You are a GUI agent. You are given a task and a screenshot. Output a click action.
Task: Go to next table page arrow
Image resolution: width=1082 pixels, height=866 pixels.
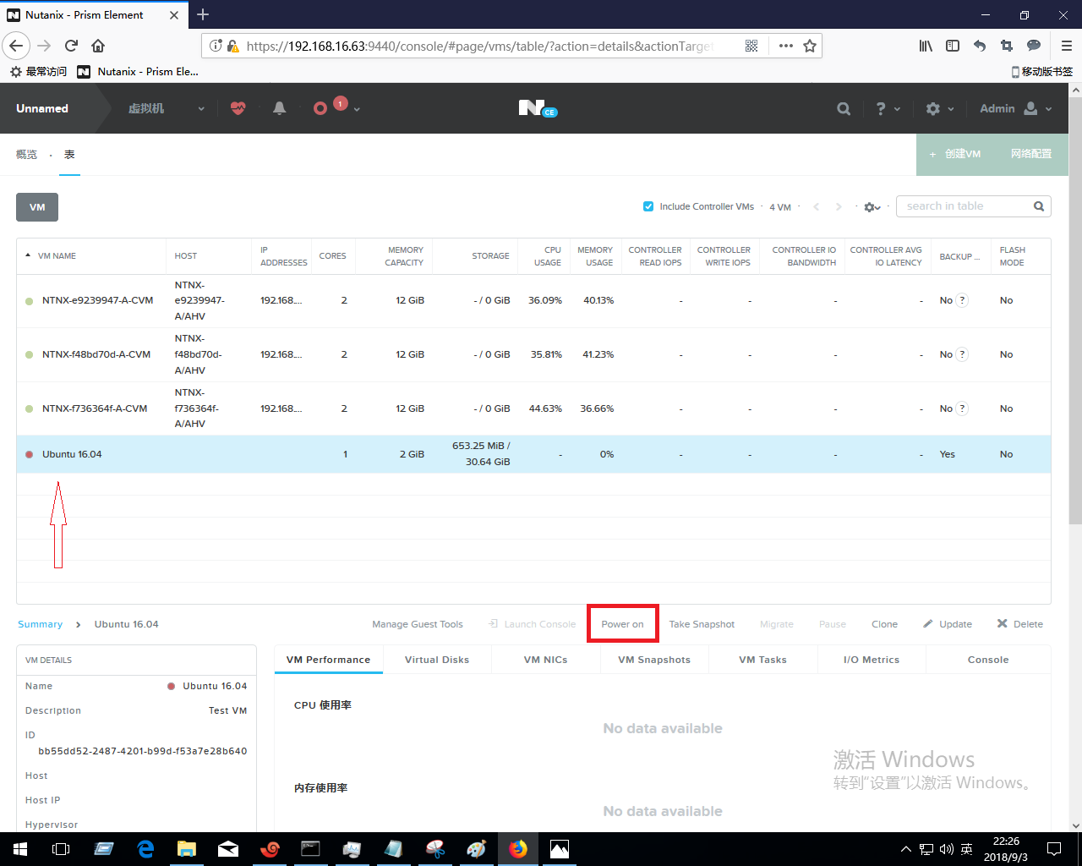839,206
